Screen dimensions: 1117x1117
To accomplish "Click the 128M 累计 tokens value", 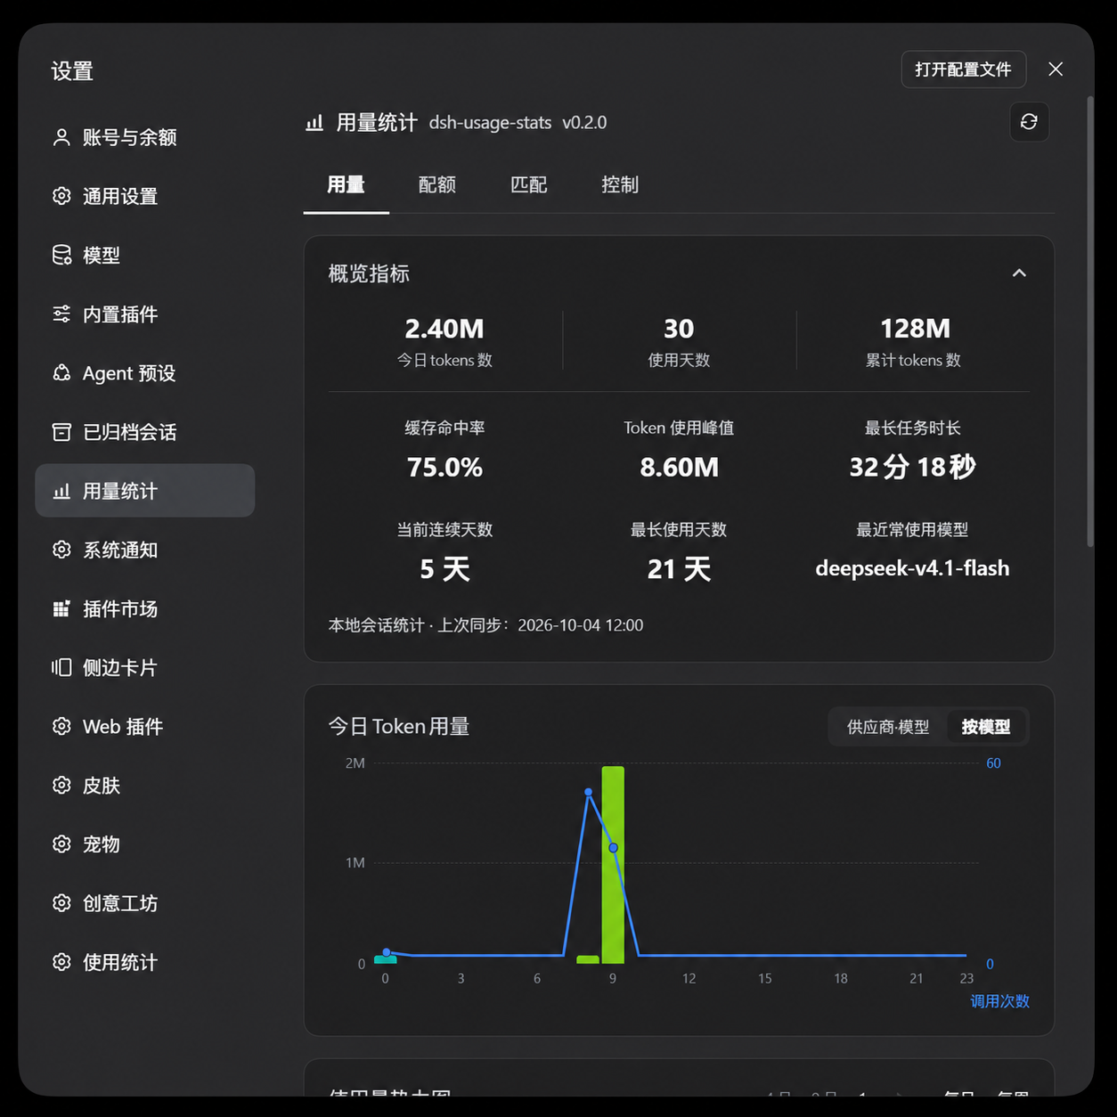I will [x=915, y=329].
